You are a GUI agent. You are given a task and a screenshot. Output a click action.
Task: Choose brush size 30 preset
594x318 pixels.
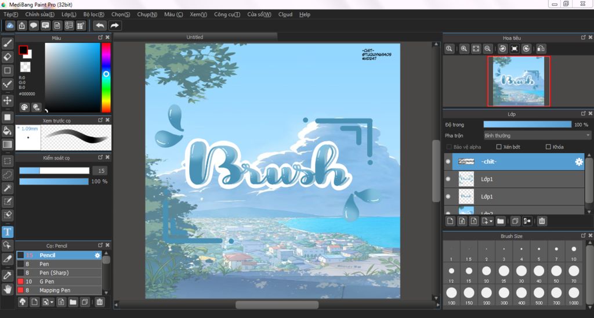[521, 273]
